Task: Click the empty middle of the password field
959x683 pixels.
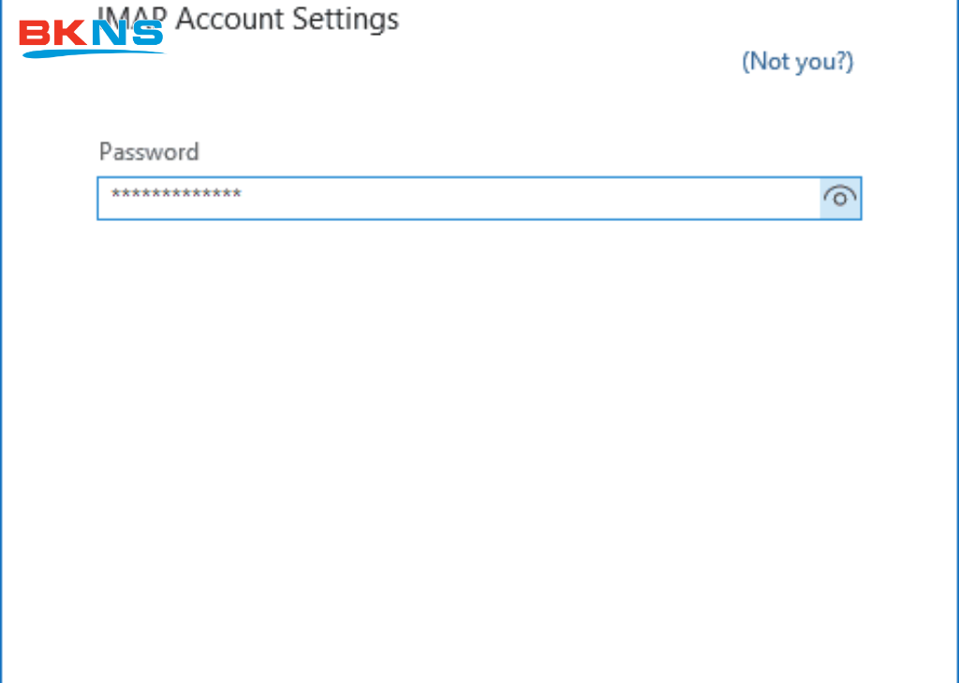Action: (x=524, y=199)
